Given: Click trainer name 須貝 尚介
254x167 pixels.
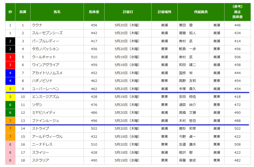Looking at the screenshot, I should coord(187,105).
